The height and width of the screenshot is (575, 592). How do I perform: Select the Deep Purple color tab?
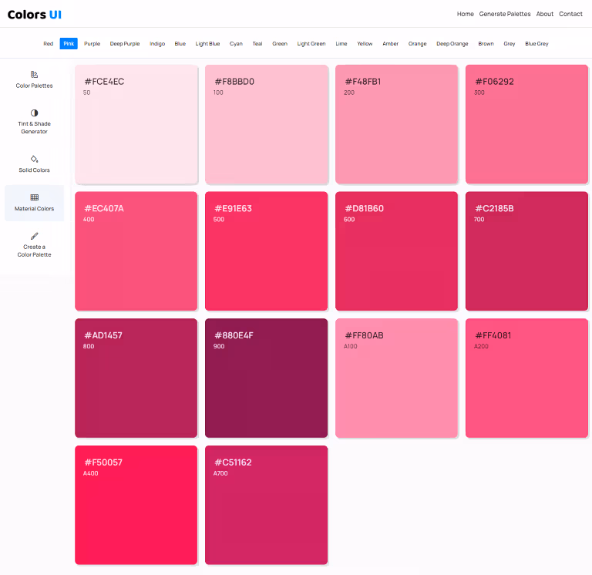pos(125,44)
